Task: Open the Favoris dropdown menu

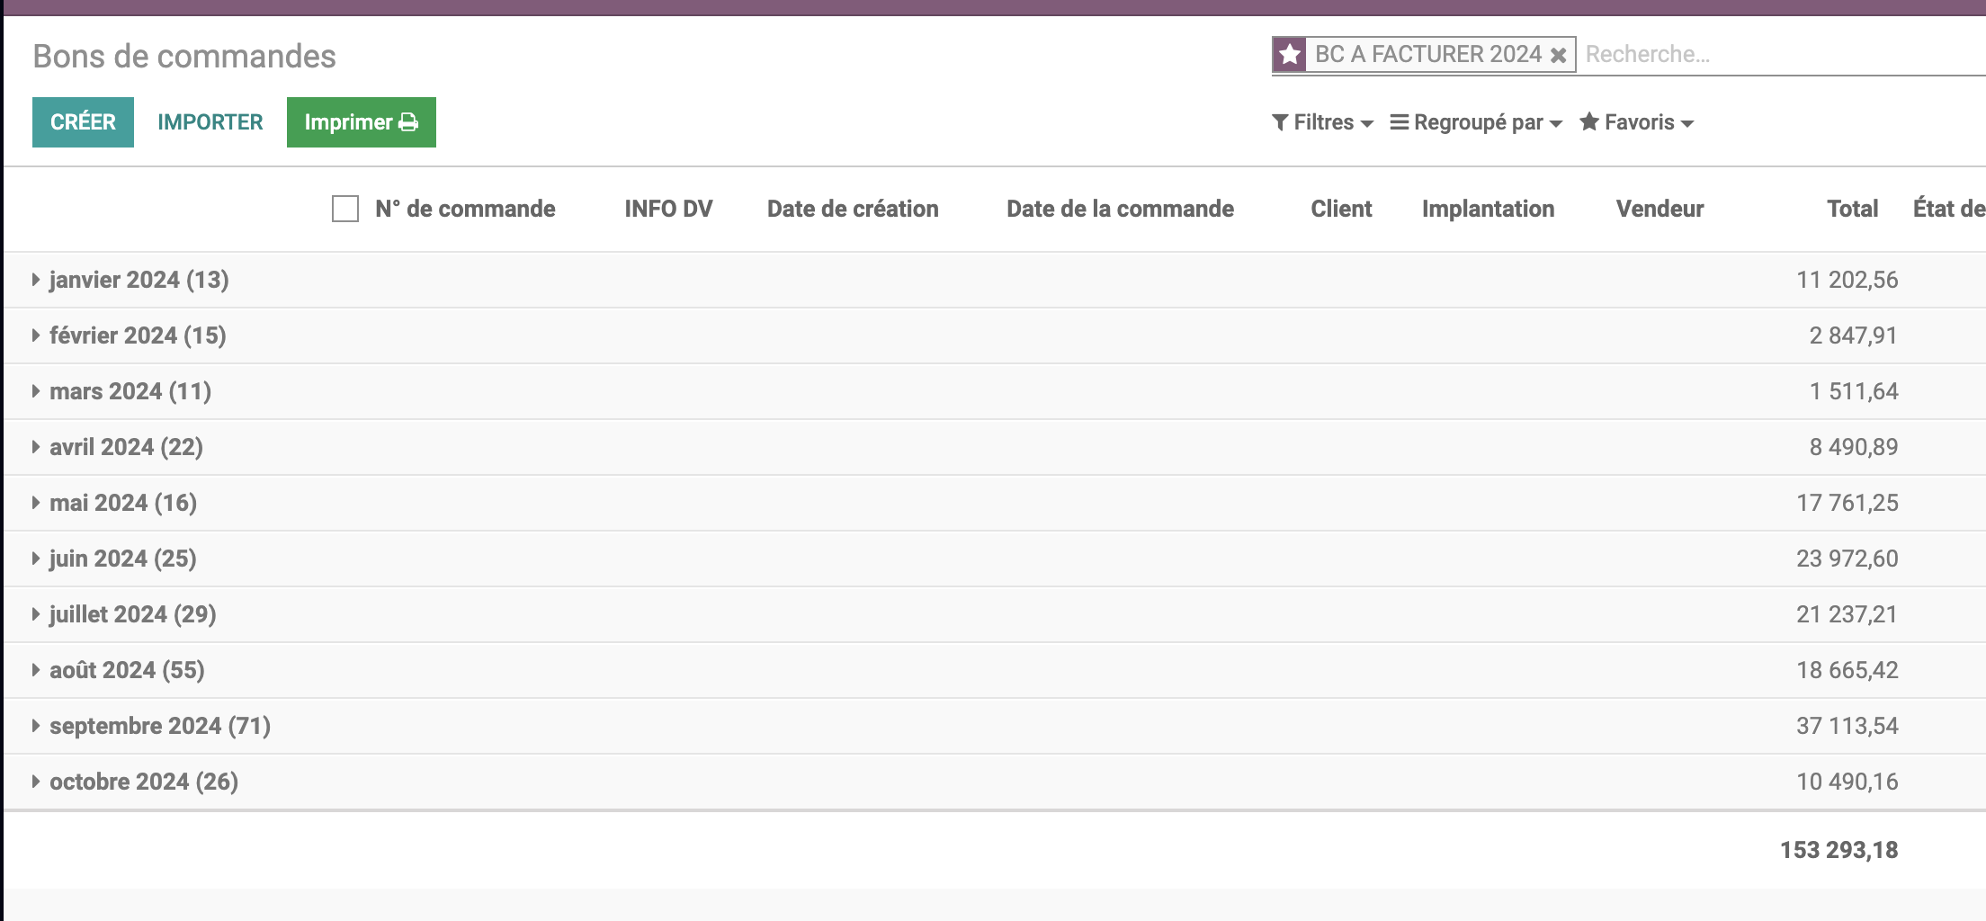Action: click(x=1637, y=122)
